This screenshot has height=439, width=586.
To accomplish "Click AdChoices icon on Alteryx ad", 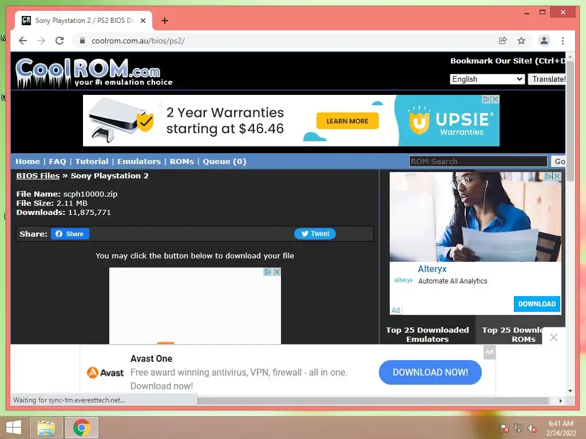I will tap(548, 176).
